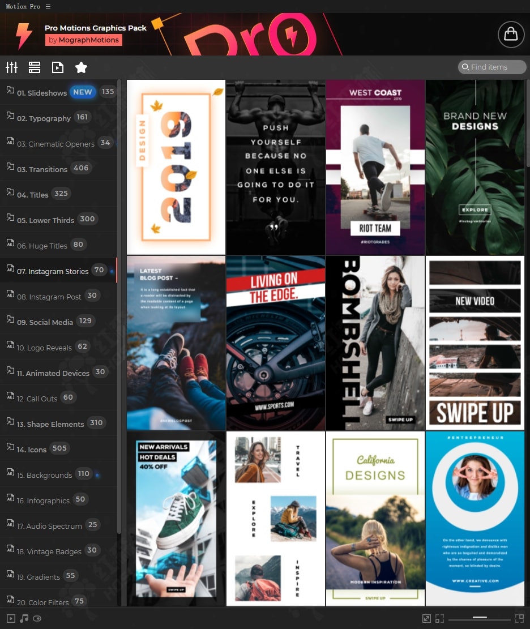Viewport: 530px width, 629px height.
Task: Adjust the thumbnail size slider
Action: 480,618
